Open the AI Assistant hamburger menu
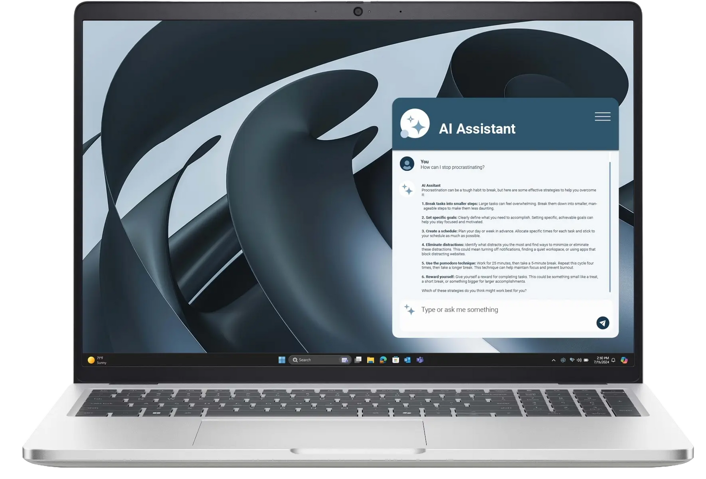The image size is (706, 479). click(602, 117)
